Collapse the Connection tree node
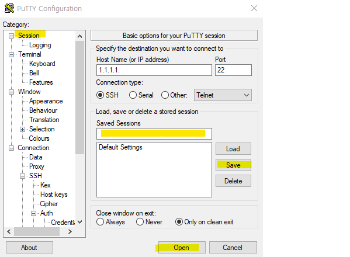 (x=11, y=148)
